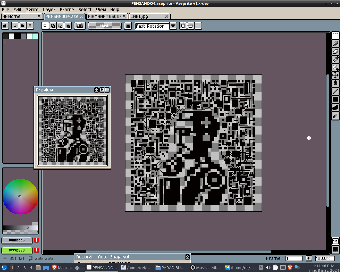Click the Preview thumbnail image
Screen dimensions: 340x272
pyautogui.click(x=72, y=131)
